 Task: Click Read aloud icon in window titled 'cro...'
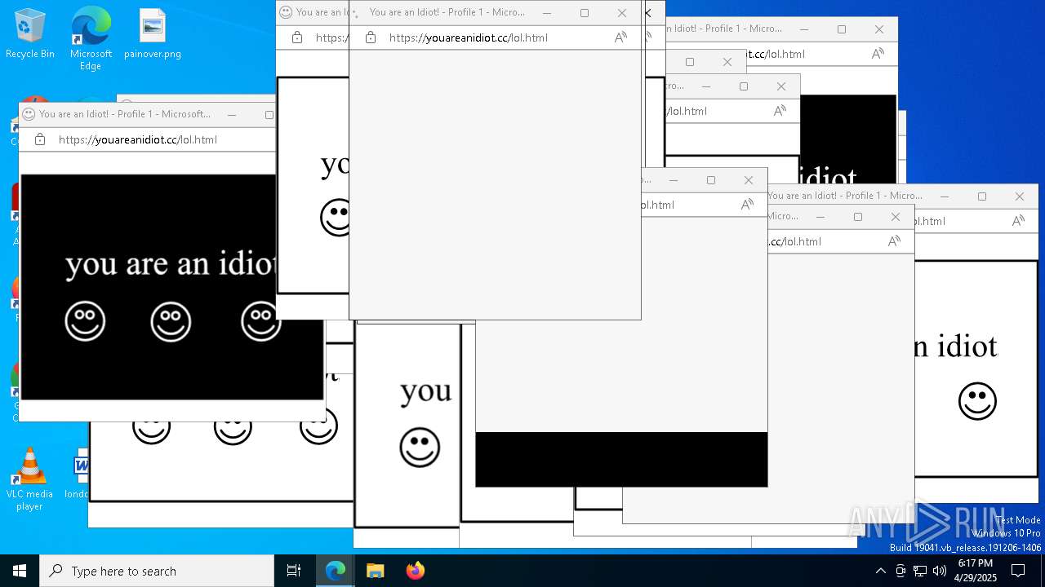(x=780, y=111)
